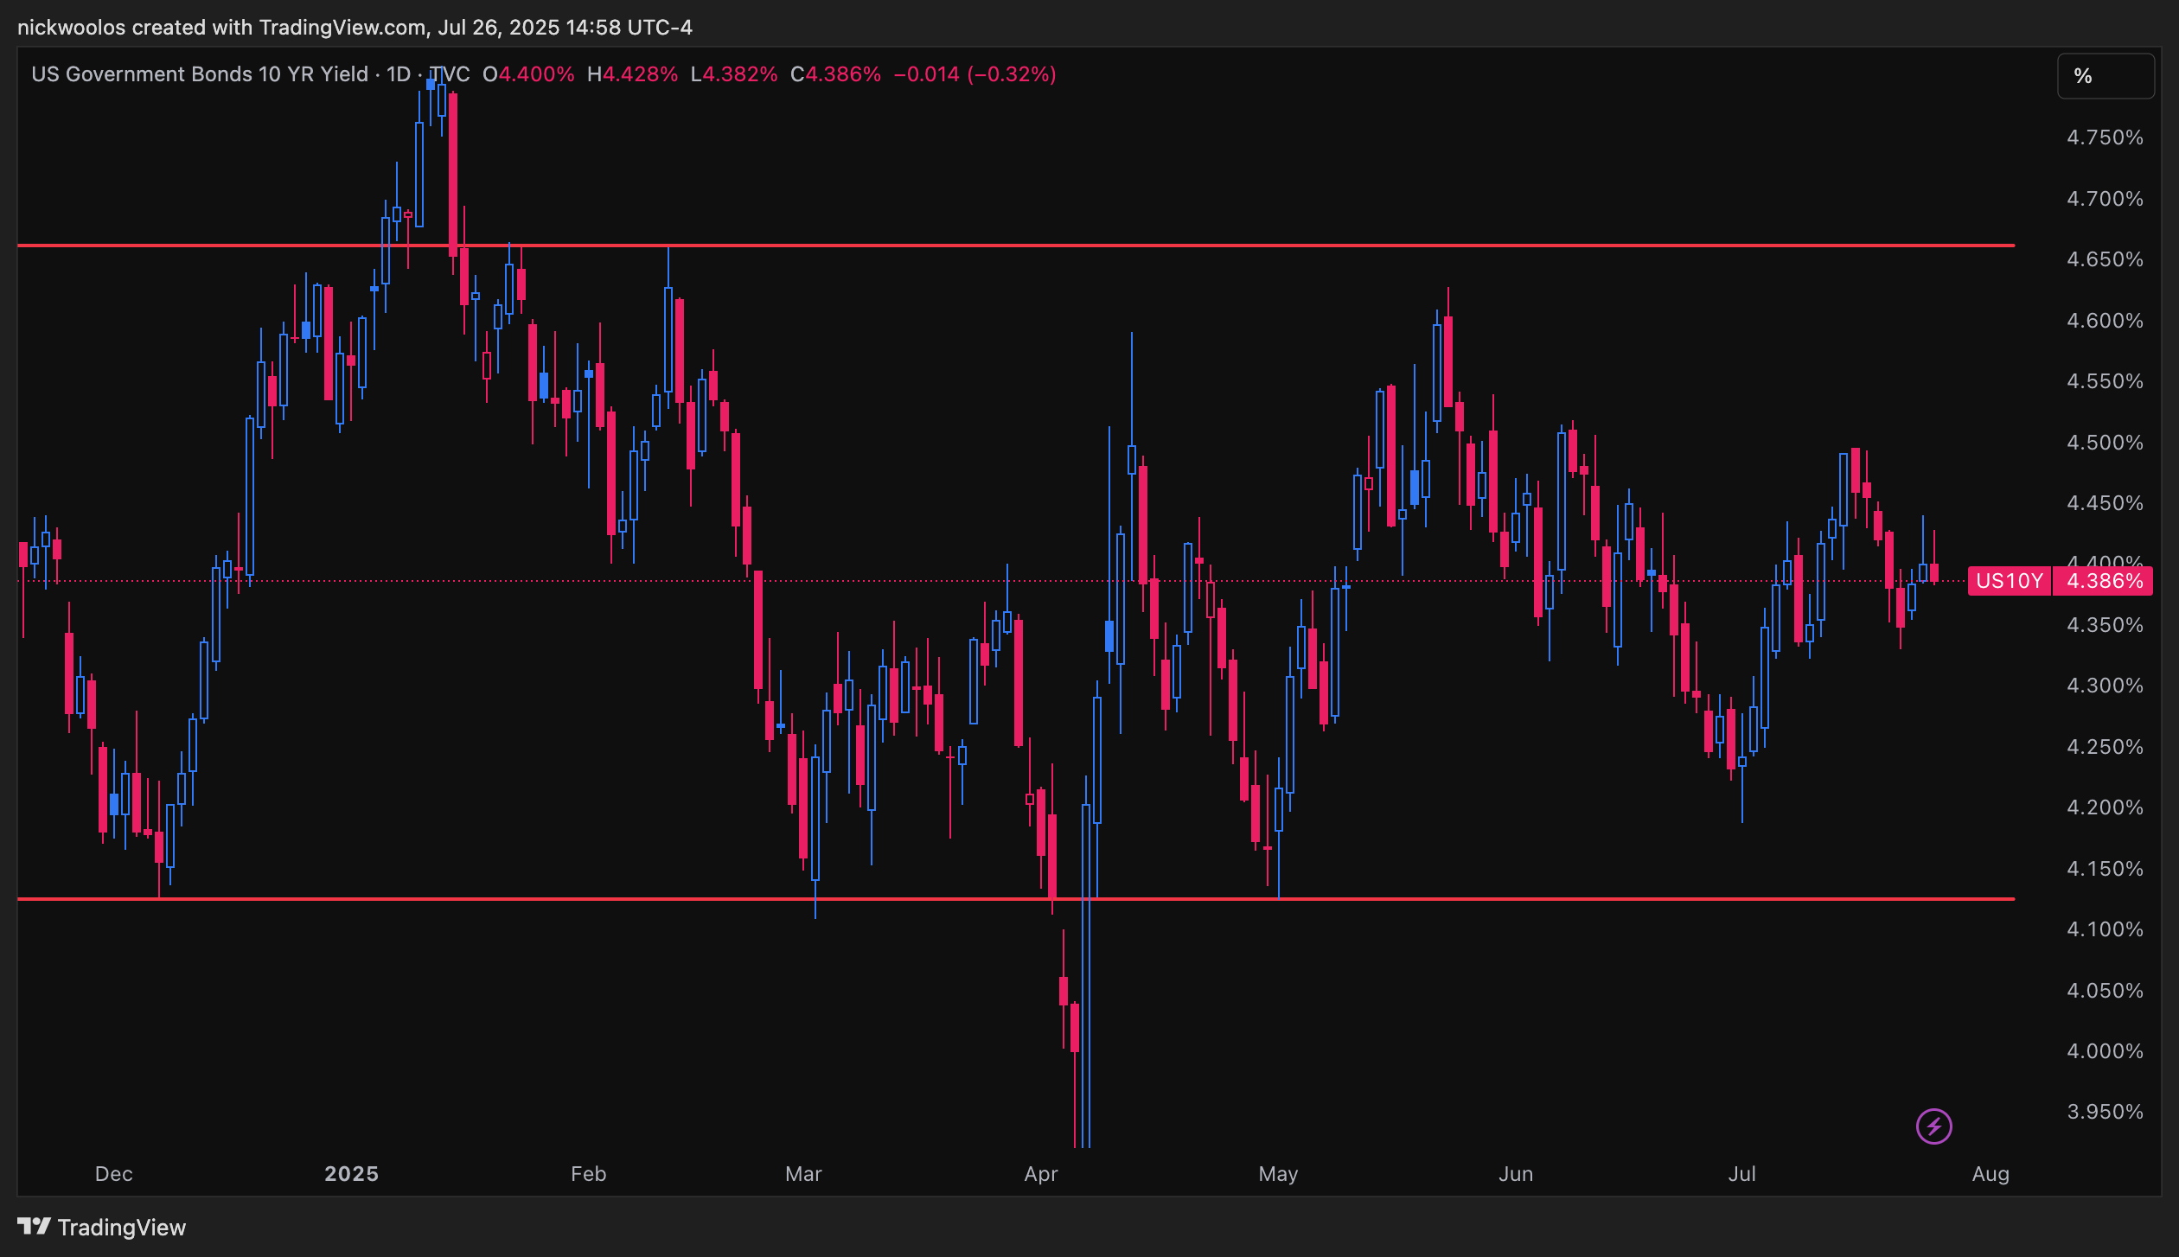Image resolution: width=2179 pixels, height=1257 pixels.
Task: Click the 4.386% current price label
Action: tap(2104, 581)
